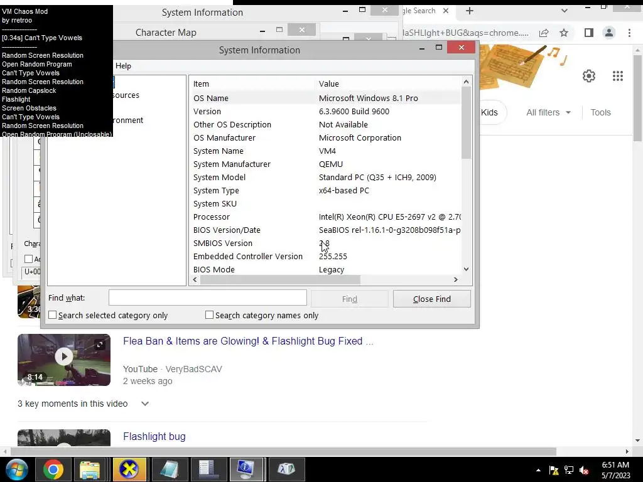This screenshot has width=643, height=482.
Task: Select the Version row
Action: pyautogui.click(x=327, y=111)
